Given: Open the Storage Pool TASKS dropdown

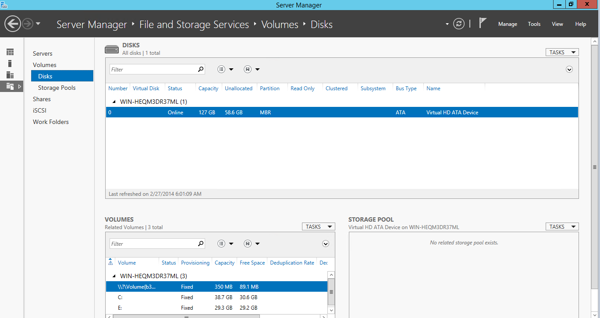Looking at the screenshot, I should pos(562,226).
